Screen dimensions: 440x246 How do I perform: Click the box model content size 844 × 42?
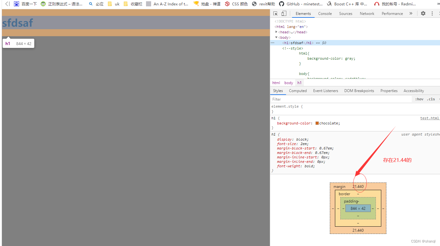click(x=358, y=209)
